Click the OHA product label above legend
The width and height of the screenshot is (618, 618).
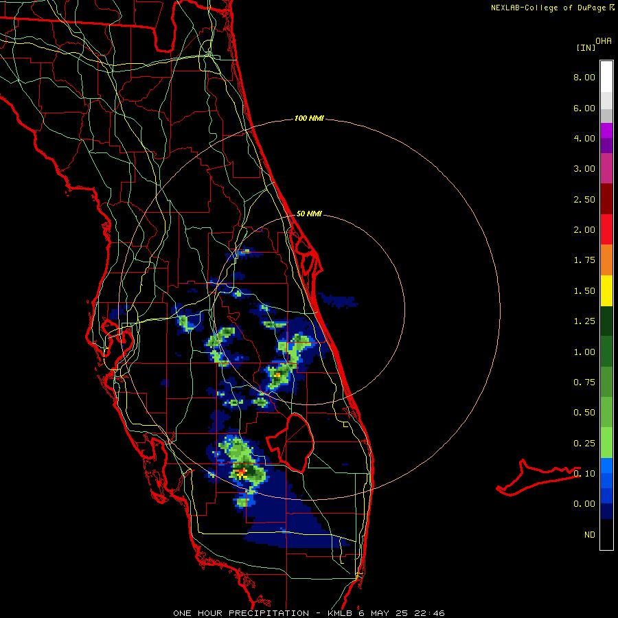click(604, 41)
